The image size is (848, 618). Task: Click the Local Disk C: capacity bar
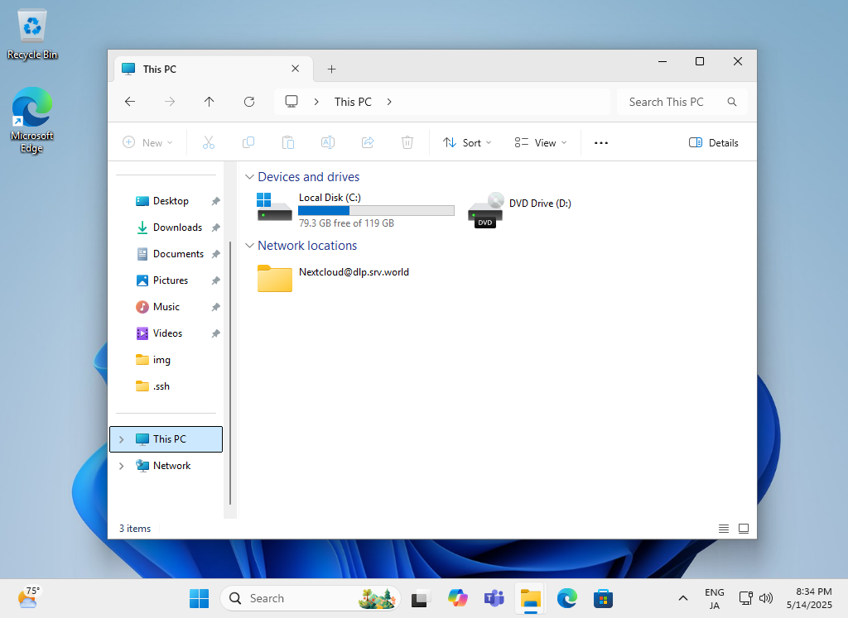tap(377, 211)
